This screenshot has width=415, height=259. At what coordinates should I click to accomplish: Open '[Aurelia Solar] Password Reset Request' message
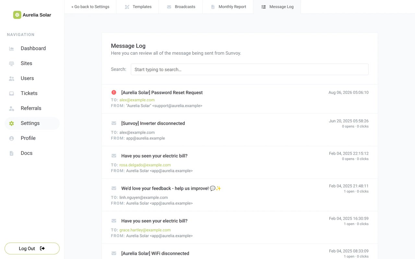(x=162, y=93)
